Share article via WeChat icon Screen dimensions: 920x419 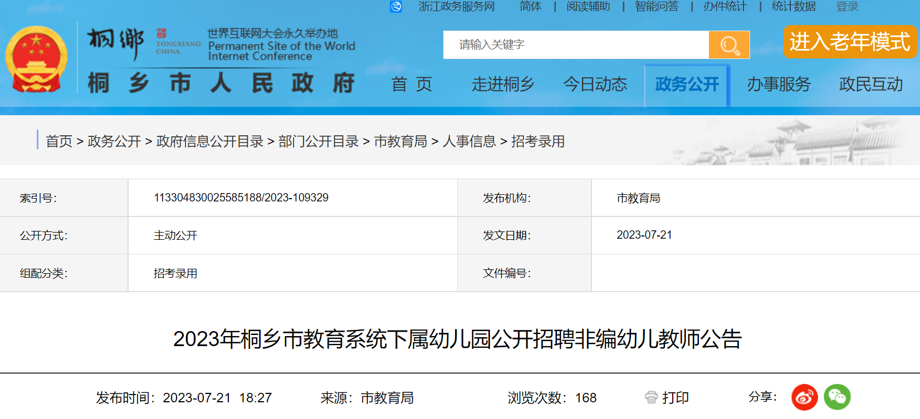tap(837, 397)
